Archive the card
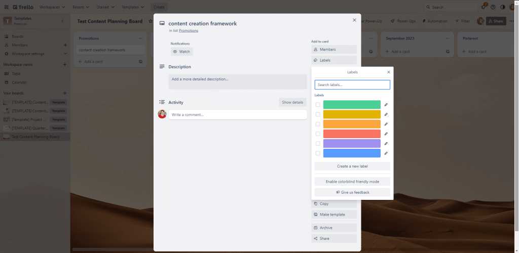This screenshot has height=253, width=519. [x=334, y=228]
